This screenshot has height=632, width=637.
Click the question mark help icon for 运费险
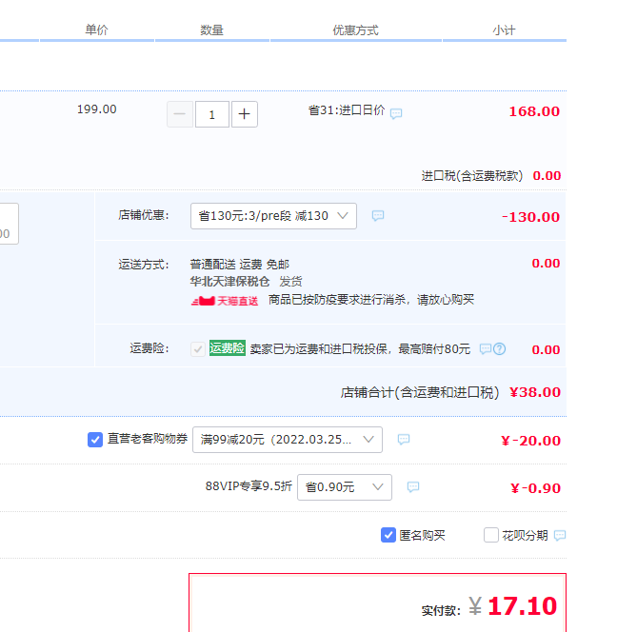pos(499,349)
